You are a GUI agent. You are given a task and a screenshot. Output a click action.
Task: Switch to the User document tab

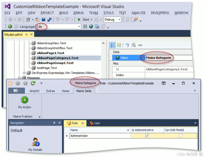click(x=95, y=123)
